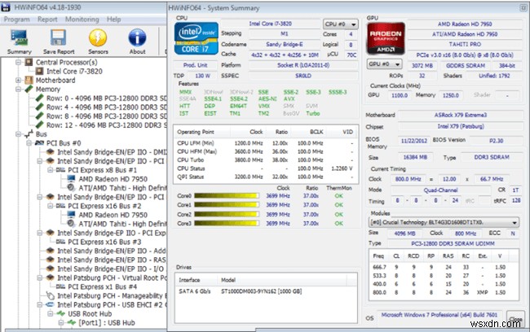Image resolution: width=530 pixels, height=332 pixels.
Task: Collapse the Central Processor(s) tree node
Action: click(x=18, y=62)
